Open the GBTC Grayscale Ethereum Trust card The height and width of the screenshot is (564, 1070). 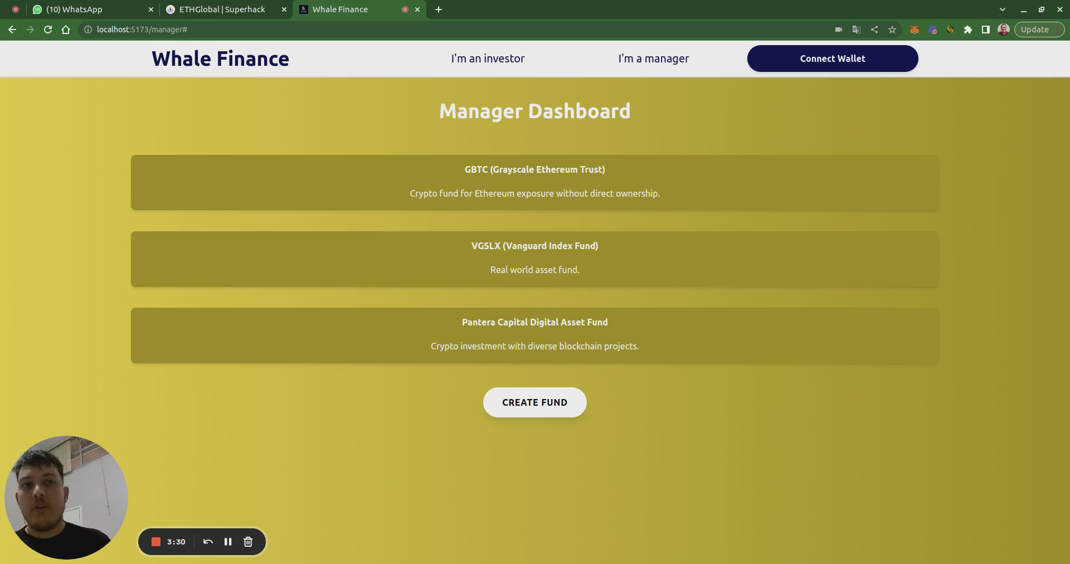click(x=535, y=182)
